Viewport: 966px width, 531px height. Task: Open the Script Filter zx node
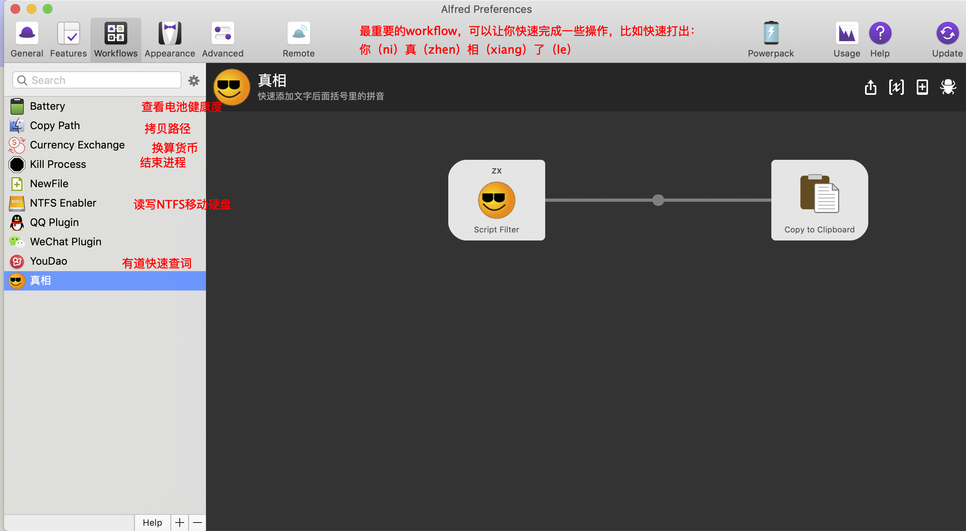[x=496, y=200]
